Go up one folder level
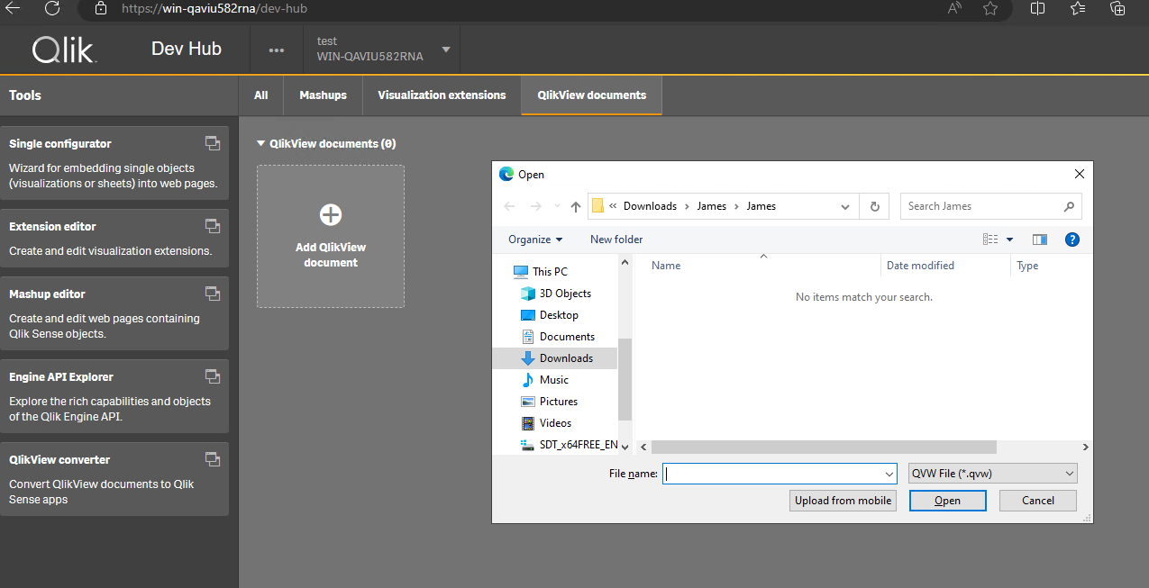 [x=576, y=206]
